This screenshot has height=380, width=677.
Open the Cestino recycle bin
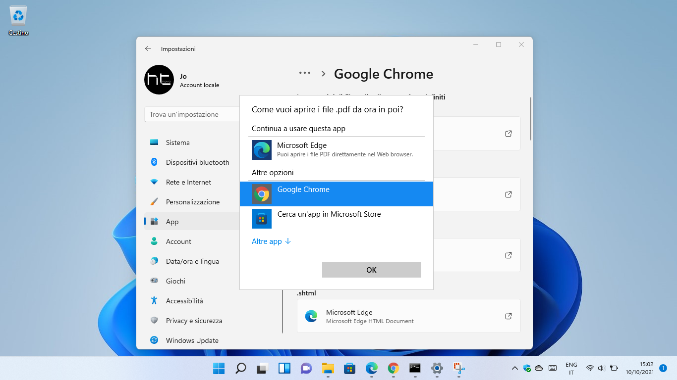pyautogui.click(x=18, y=21)
